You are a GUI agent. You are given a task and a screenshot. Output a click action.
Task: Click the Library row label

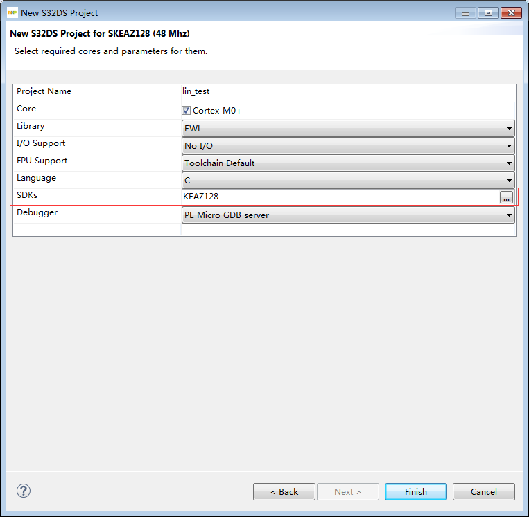point(31,126)
